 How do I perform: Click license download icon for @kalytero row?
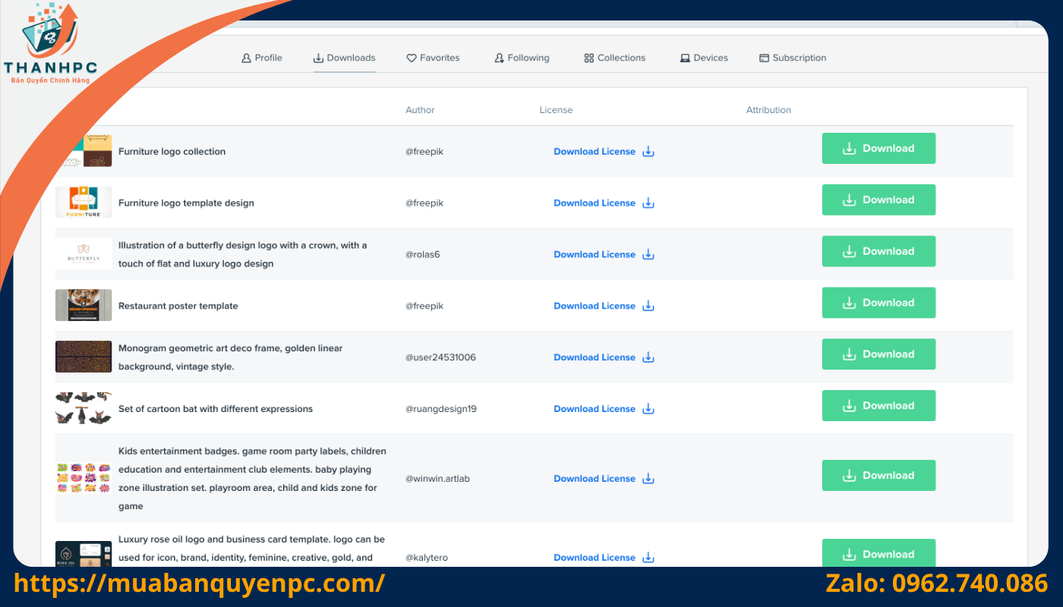(648, 558)
